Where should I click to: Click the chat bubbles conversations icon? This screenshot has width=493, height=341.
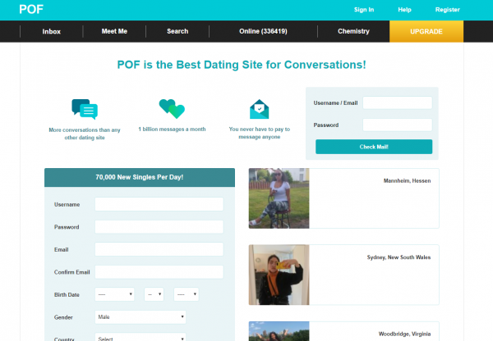[x=85, y=109]
